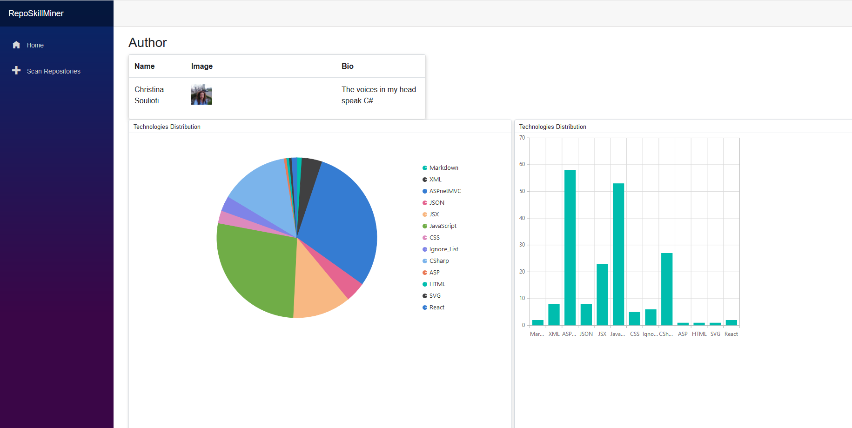Click the CSharp bar in the bar chart
852x428 pixels.
point(667,289)
